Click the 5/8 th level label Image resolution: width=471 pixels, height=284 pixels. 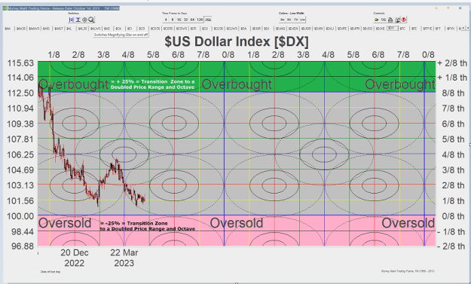point(453,139)
